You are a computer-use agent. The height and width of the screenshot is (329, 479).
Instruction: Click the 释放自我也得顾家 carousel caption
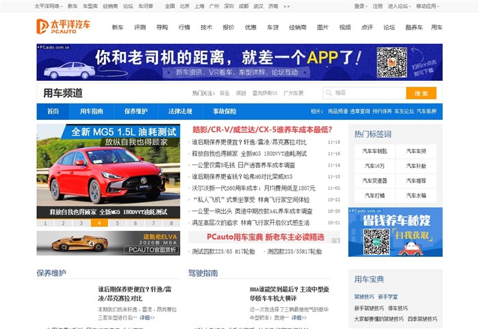108,212
